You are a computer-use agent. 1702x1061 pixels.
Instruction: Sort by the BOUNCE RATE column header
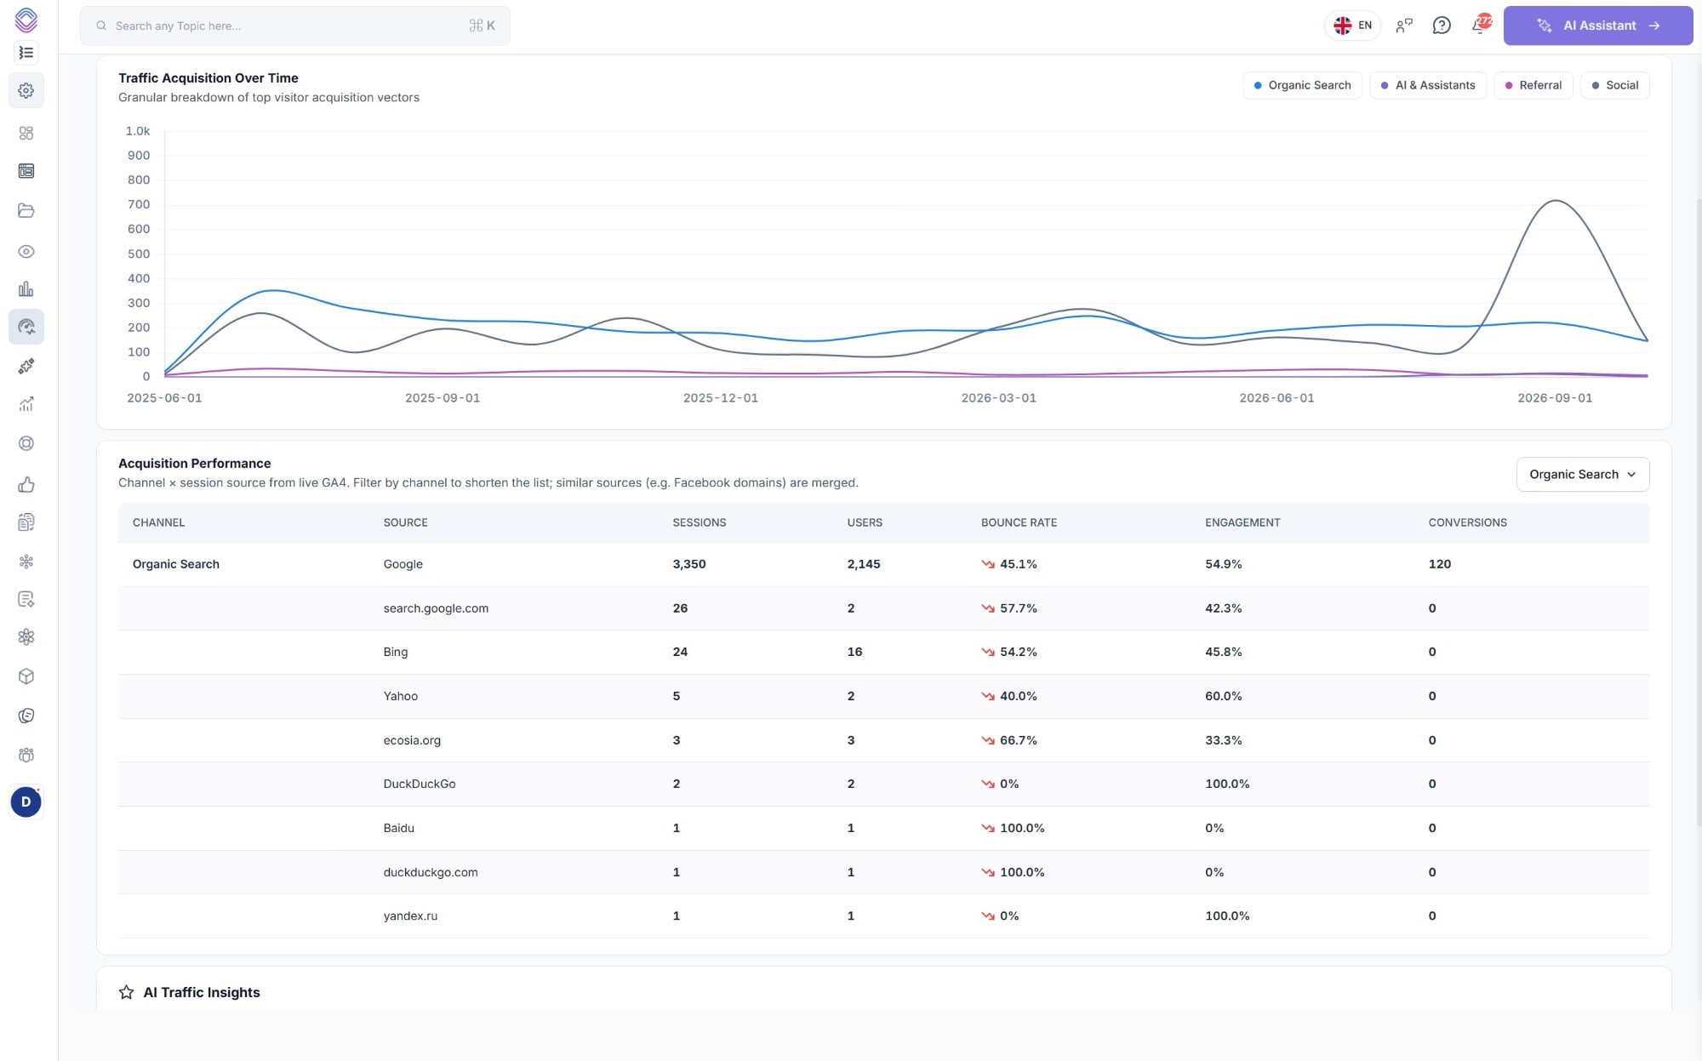tap(1019, 522)
